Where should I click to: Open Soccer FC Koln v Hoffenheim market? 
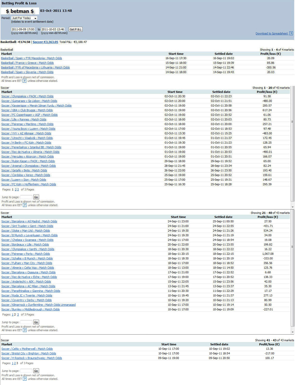click(29, 184)
